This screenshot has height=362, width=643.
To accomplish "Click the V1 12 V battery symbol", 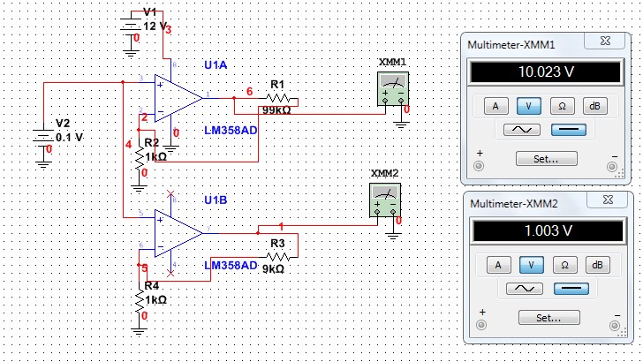I will click(x=131, y=24).
